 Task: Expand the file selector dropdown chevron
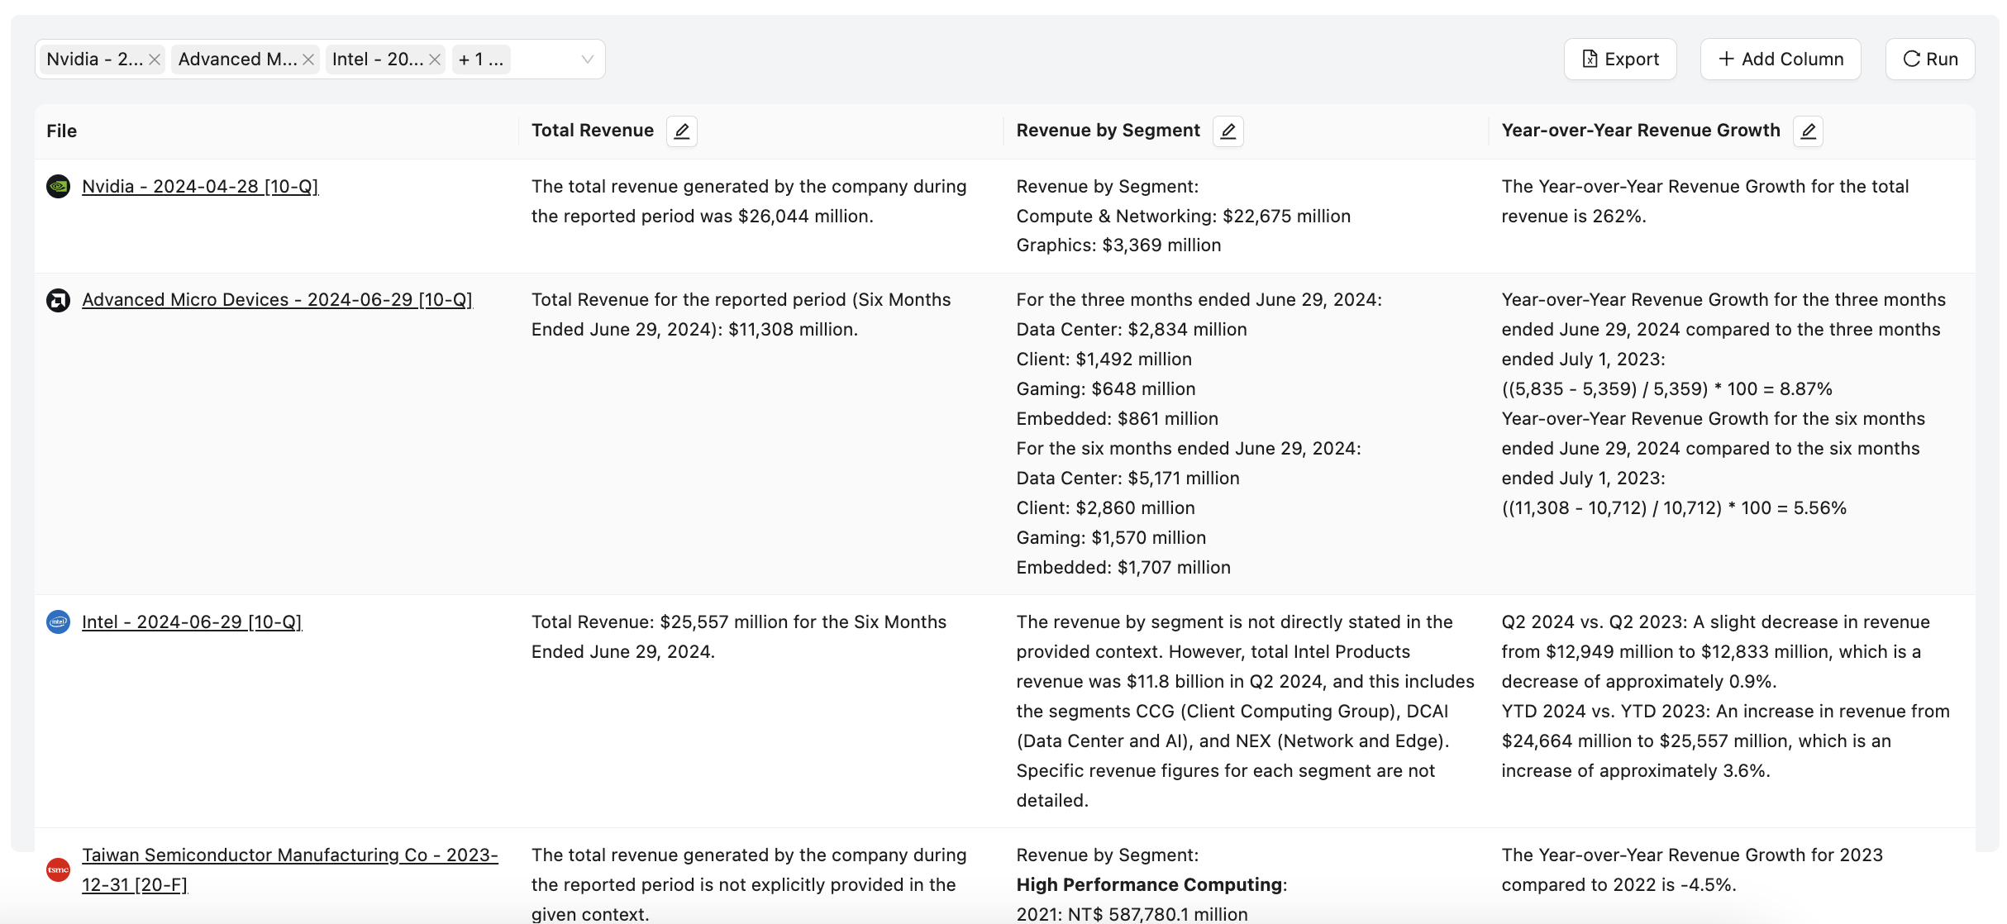coord(587,59)
